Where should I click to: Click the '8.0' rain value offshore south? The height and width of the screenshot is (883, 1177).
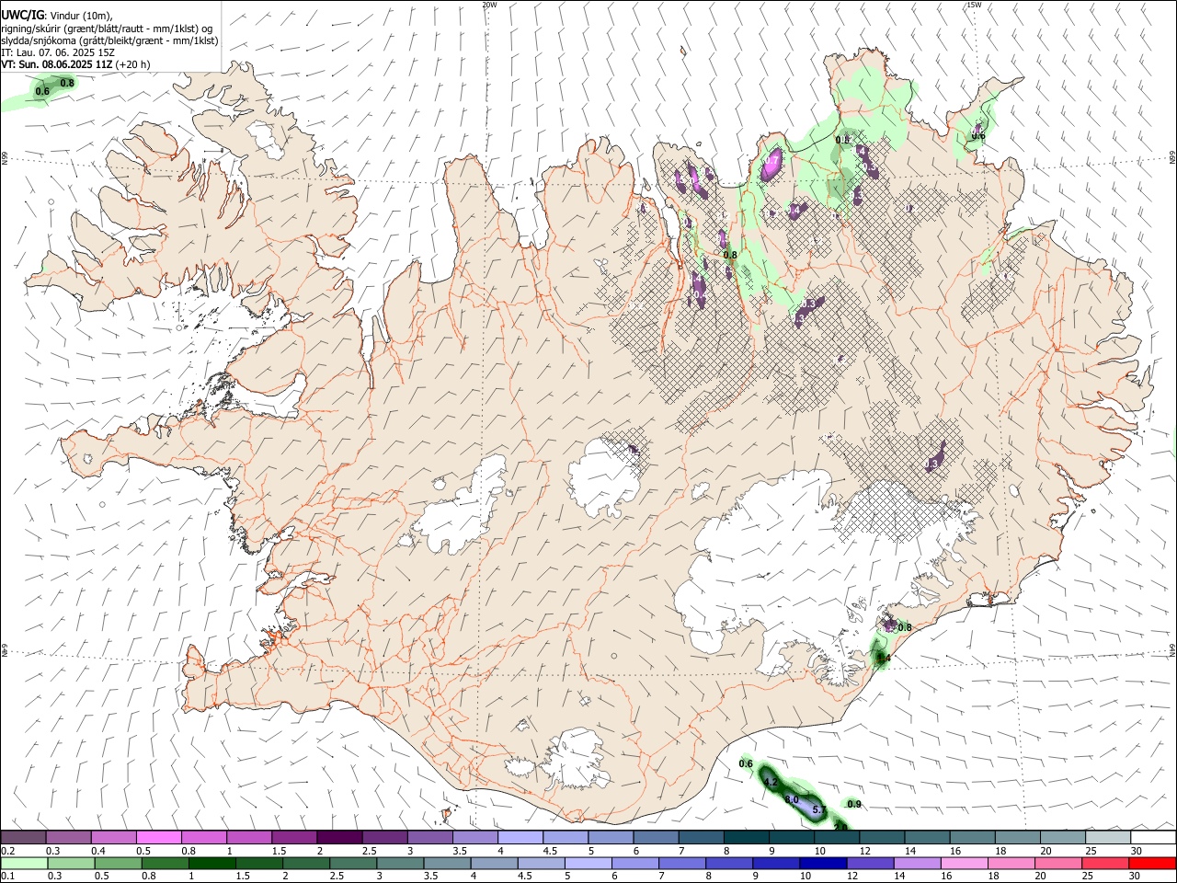pos(792,800)
